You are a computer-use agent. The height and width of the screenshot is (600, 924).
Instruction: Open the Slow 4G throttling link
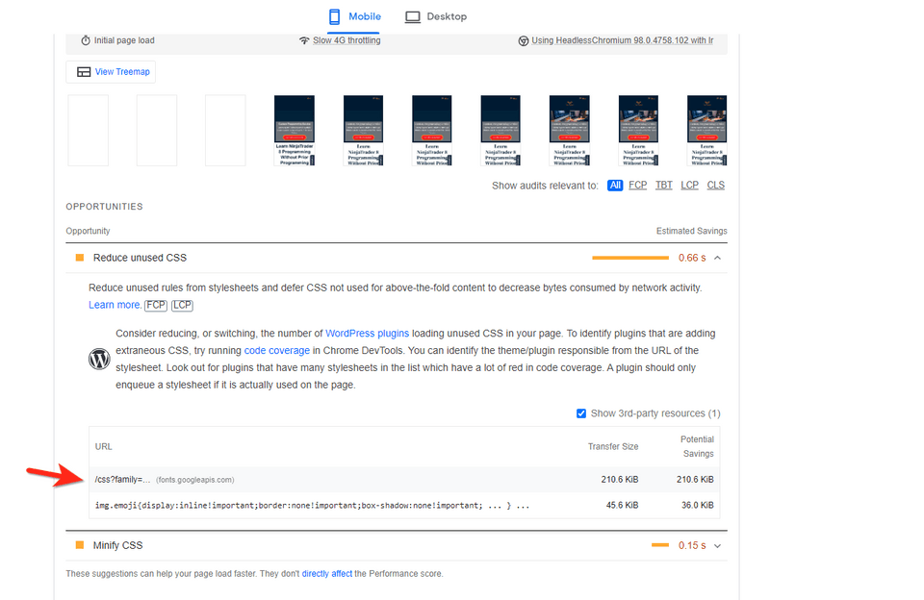pyautogui.click(x=346, y=40)
